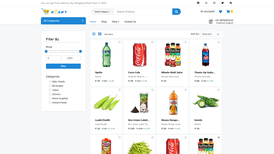Switch to grid view icon
This screenshot has width=274, height=154.
100,34
